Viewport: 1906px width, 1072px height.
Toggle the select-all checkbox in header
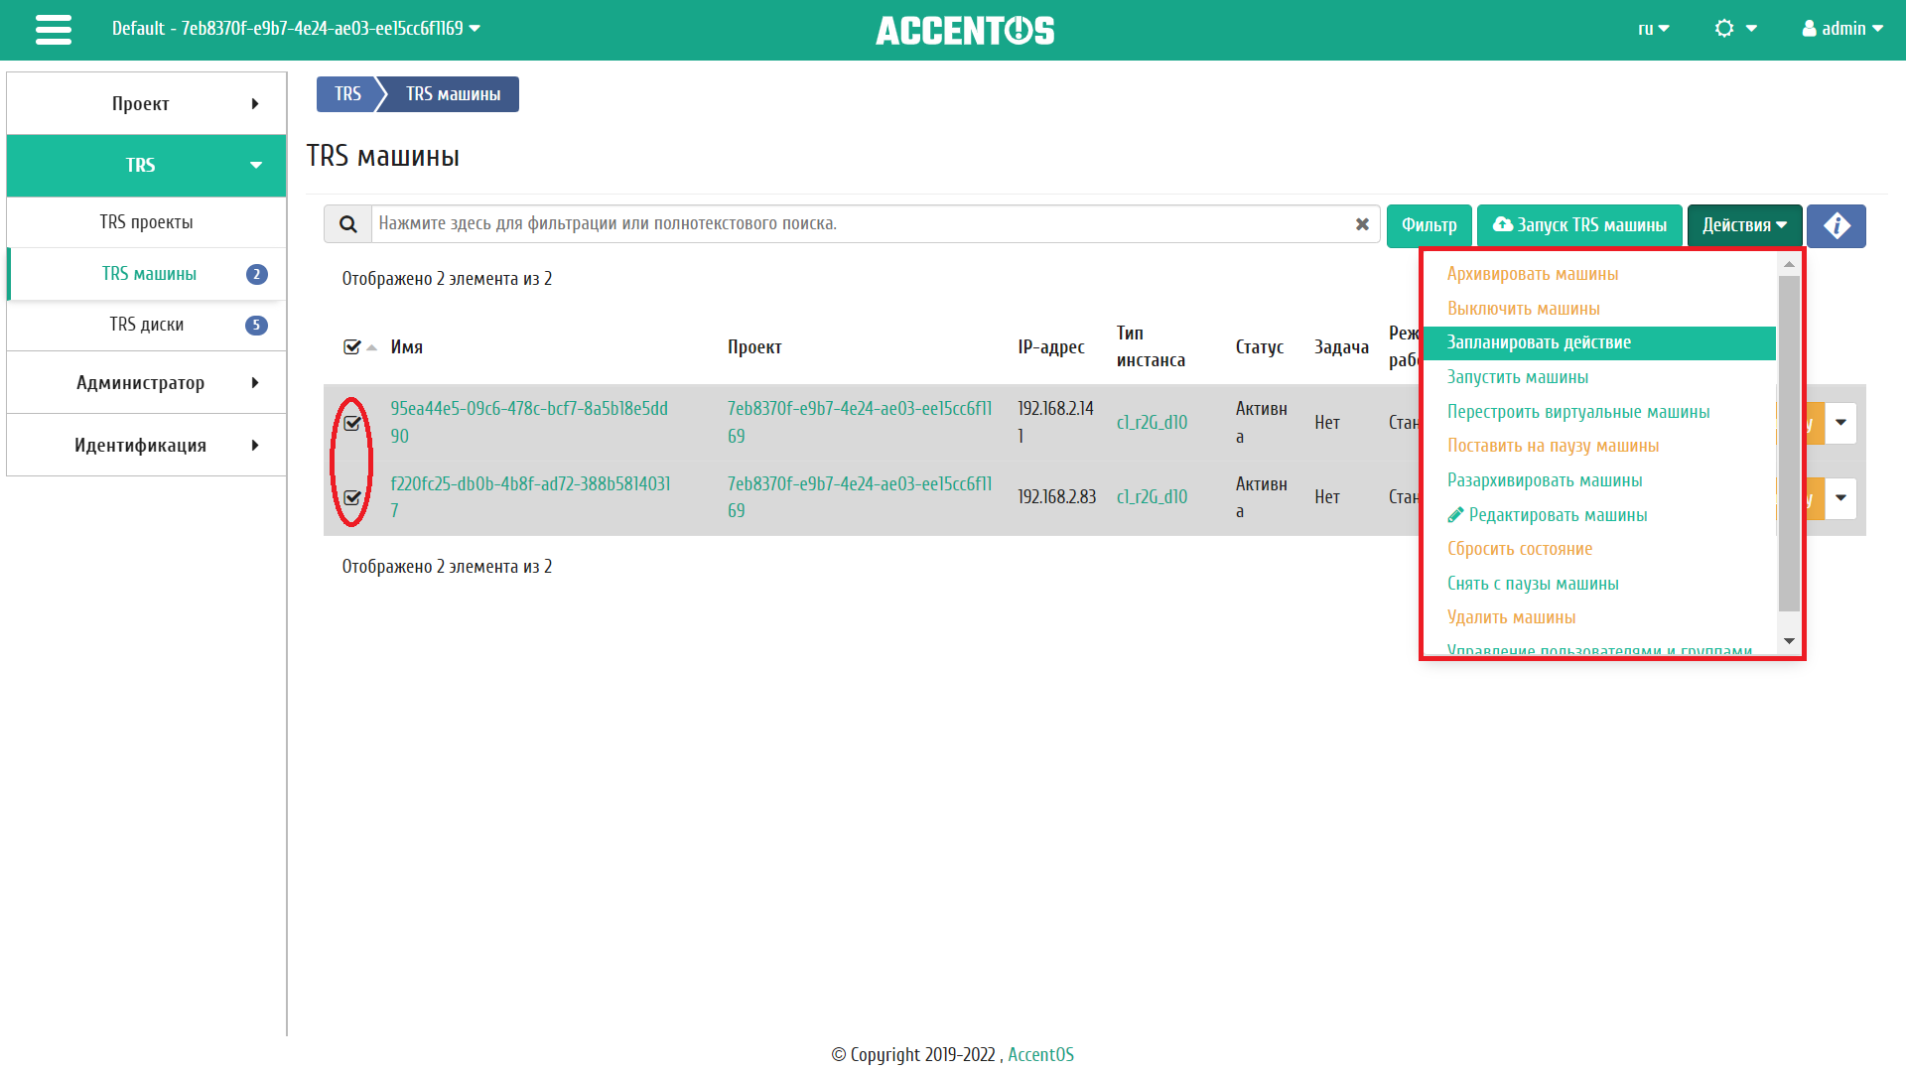[351, 347]
